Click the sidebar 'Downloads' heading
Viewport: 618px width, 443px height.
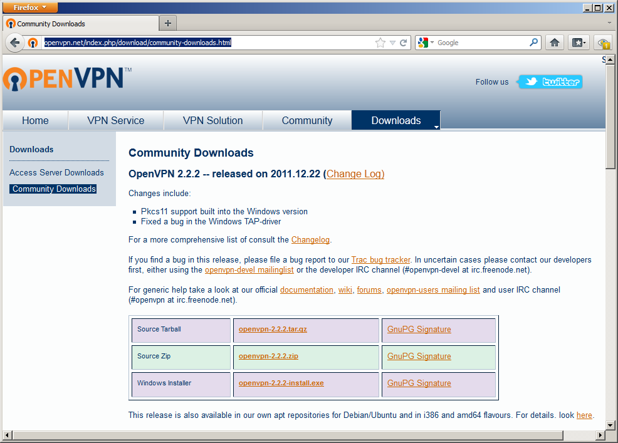pyautogui.click(x=31, y=149)
